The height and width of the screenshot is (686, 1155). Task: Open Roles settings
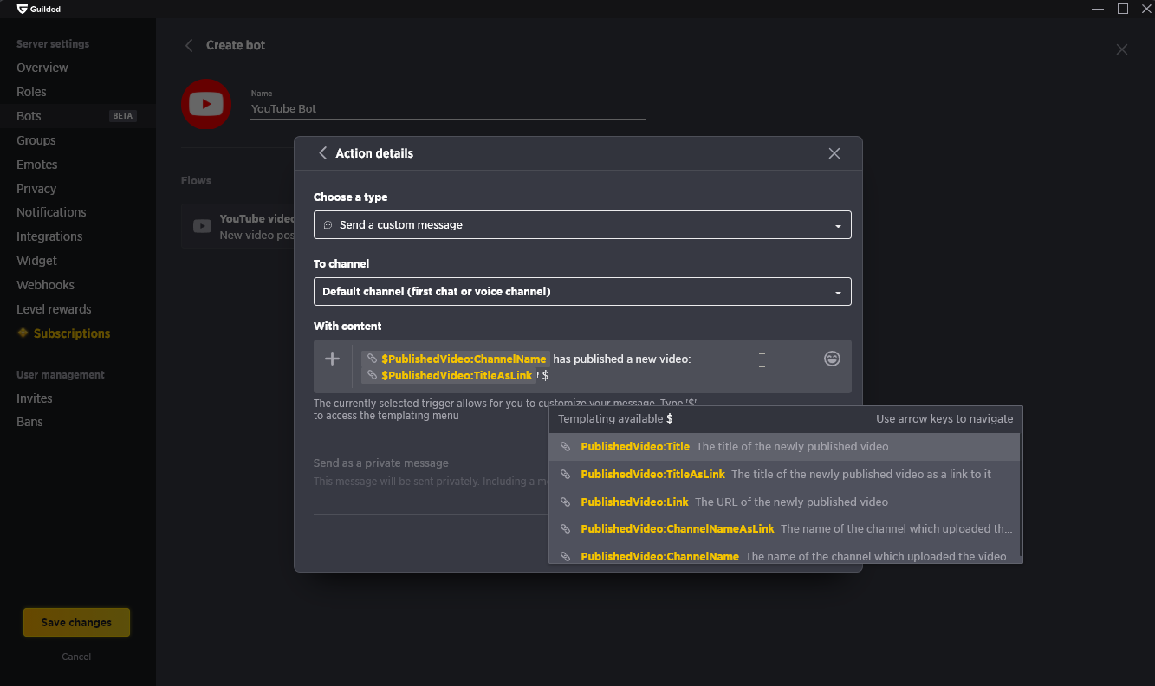(x=31, y=92)
